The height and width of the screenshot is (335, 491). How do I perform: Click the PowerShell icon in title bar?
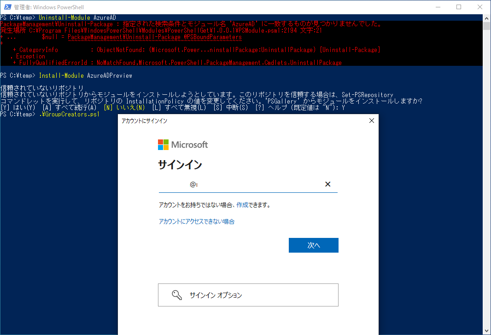pyautogui.click(x=7, y=7)
